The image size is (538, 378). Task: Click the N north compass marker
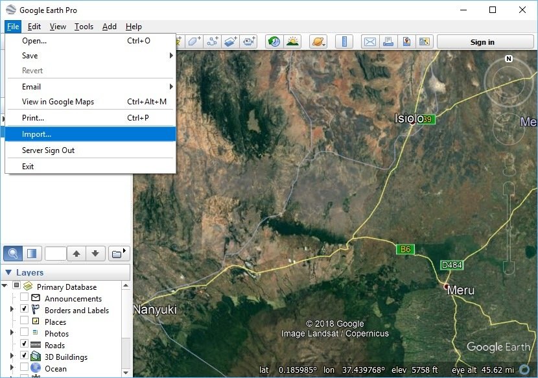(x=509, y=59)
